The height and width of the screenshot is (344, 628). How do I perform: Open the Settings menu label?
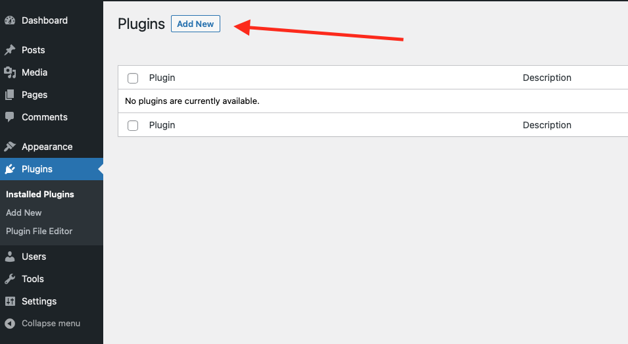tap(39, 301)
